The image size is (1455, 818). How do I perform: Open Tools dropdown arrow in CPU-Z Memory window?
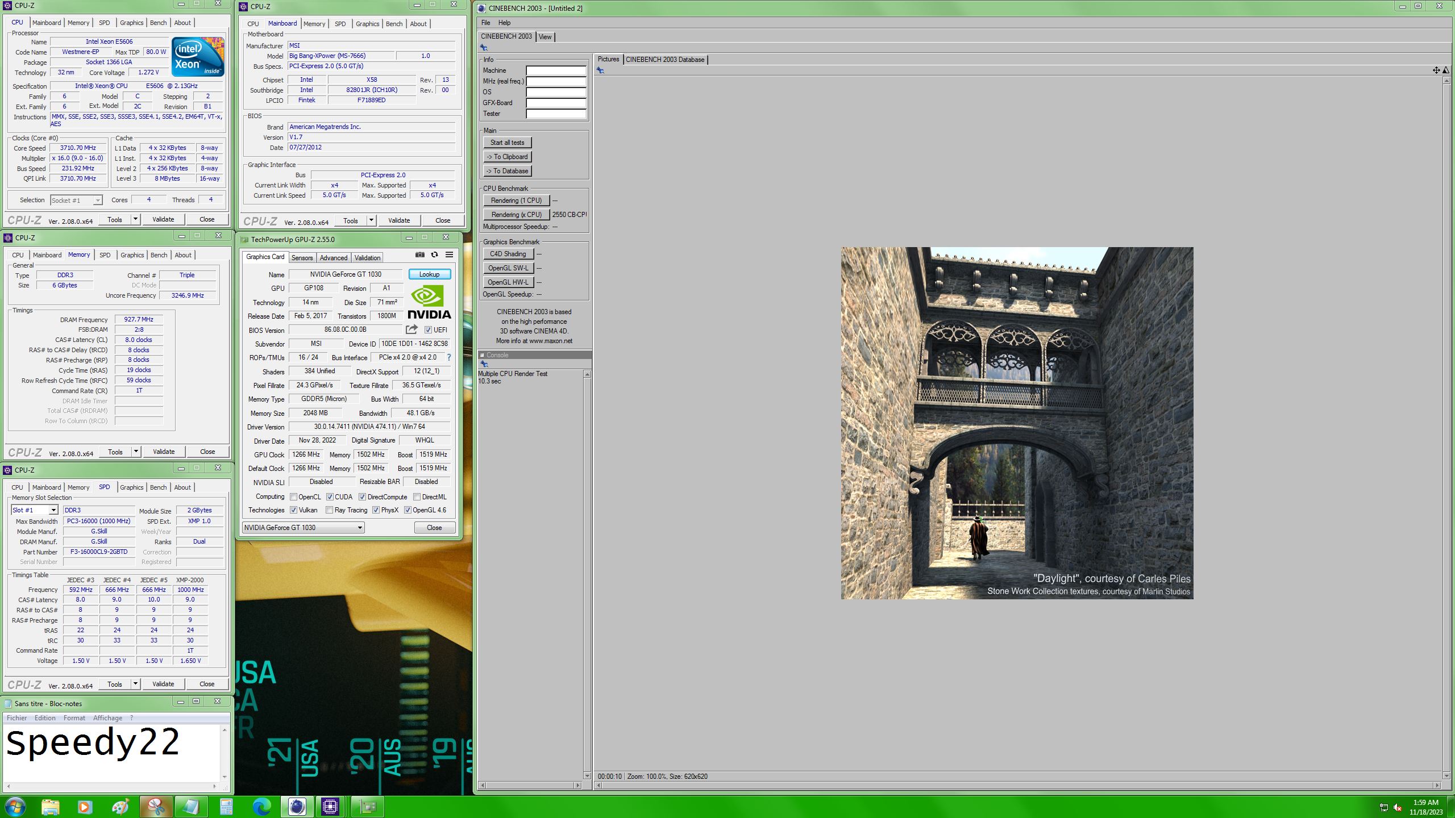pyautogui.click(x=136, y=452)
